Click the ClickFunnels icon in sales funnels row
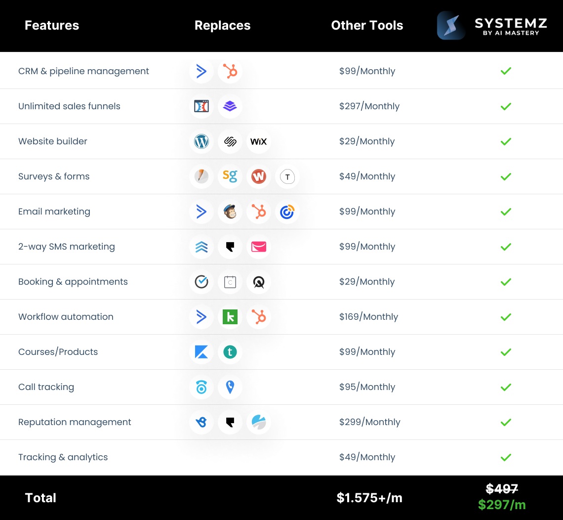The height and width of the screenshot is (520, 563). click(201, 106)
